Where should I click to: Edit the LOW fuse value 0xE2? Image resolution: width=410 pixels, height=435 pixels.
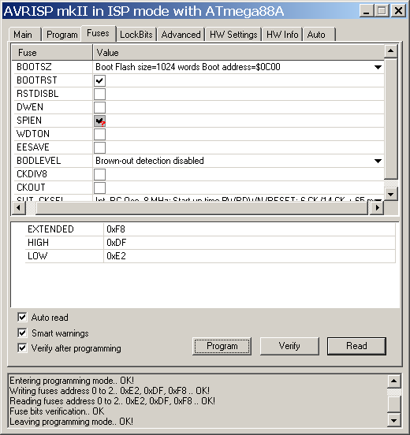[x=249, y=256]
